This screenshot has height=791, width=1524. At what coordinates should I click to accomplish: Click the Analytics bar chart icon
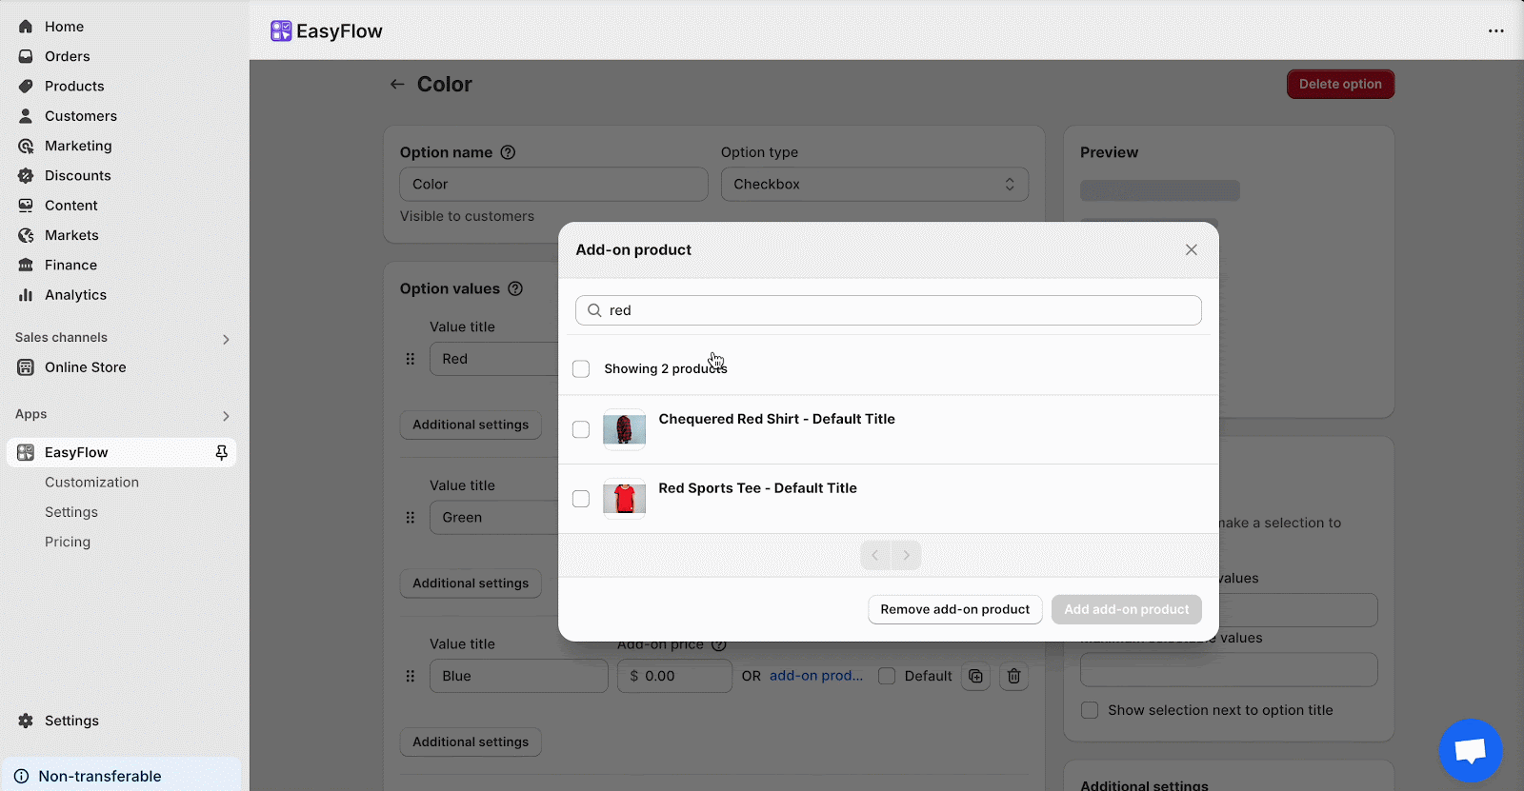pos(26,295)
